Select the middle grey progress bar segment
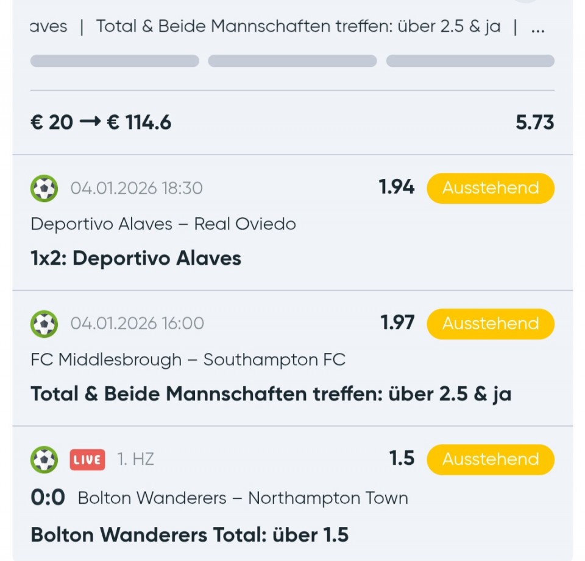Image resolution: width=585 pixels, height=561 pixels. pos(292,61)
